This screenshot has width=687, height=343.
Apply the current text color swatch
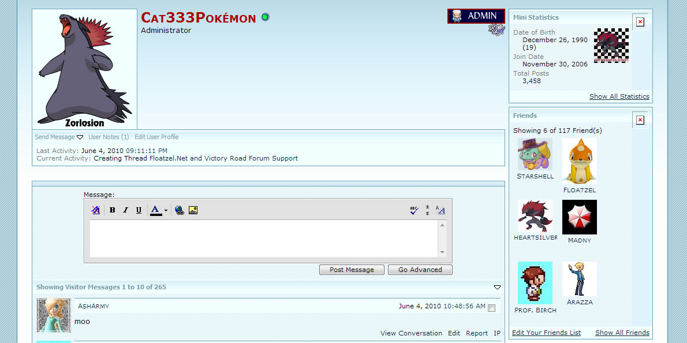[x=155, y=210]
